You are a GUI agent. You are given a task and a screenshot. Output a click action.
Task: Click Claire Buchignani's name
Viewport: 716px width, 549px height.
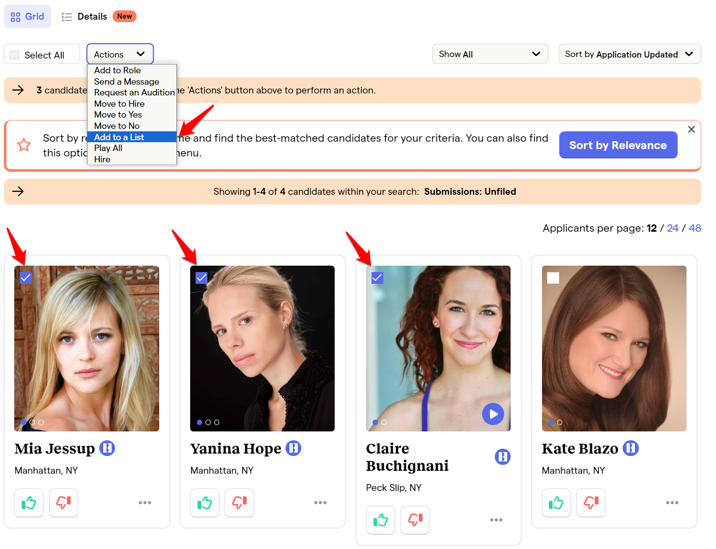tap(407, 457)
